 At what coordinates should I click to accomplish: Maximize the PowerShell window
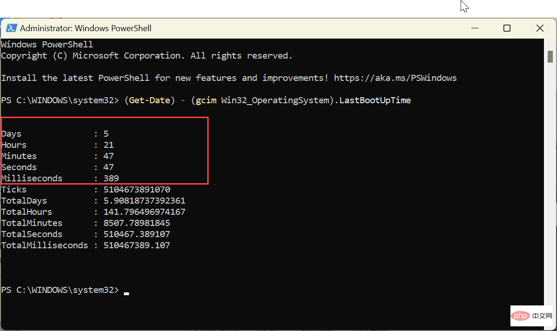[x=507, y=28]
